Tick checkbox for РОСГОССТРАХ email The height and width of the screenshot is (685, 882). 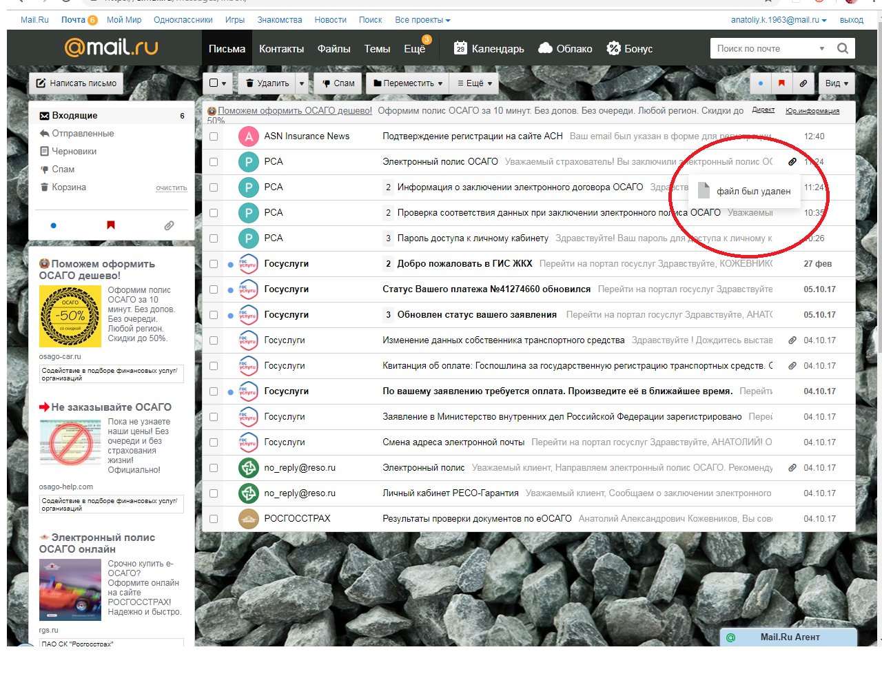[x=214, y=519]
